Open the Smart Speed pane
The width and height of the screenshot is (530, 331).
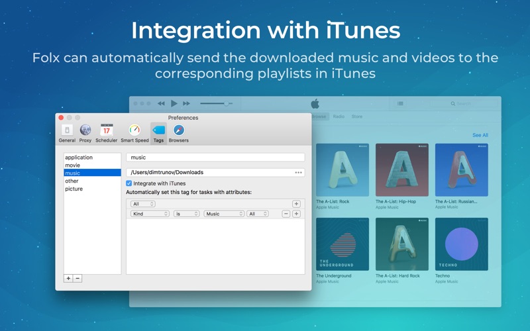[x=134, y=133]
